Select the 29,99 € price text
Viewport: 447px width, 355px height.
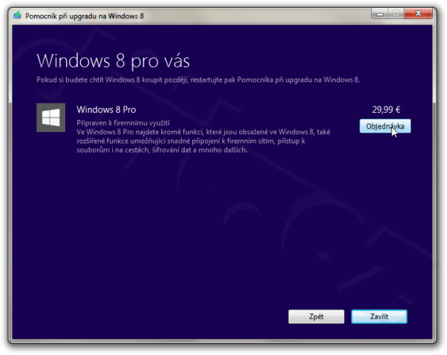coord(386,109)
